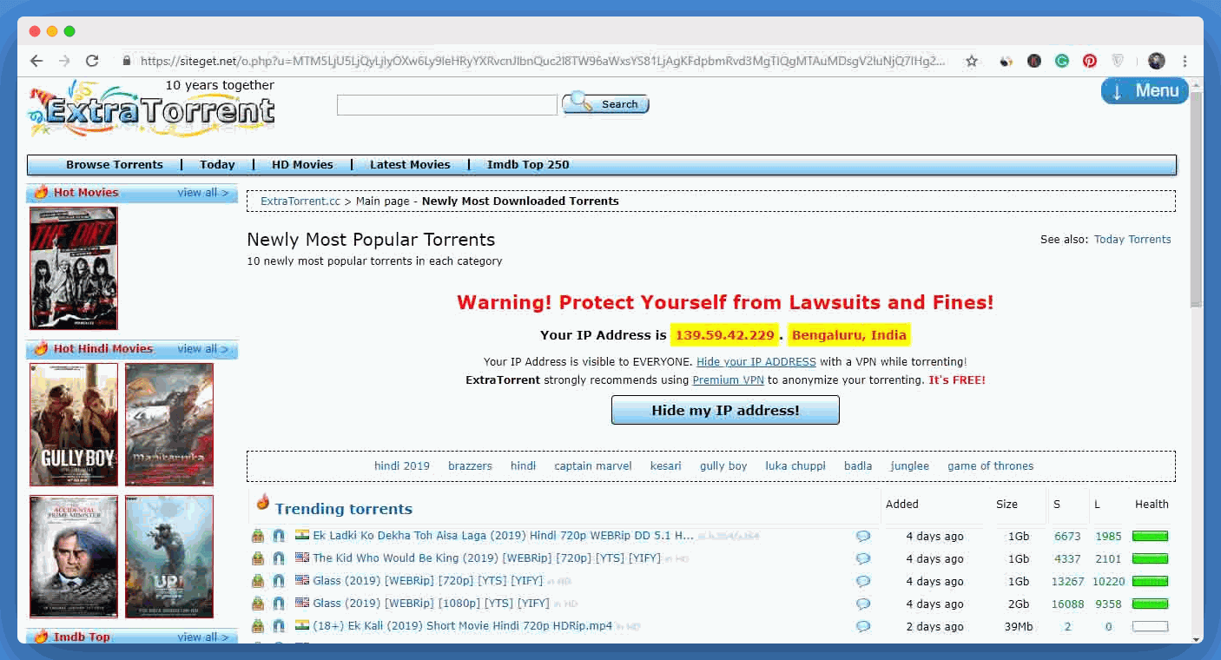The height and width of the screenshot is (660, 1221).
Task: Open the Uri movie poster thumbnail
Action: click(x=169, y=557)
